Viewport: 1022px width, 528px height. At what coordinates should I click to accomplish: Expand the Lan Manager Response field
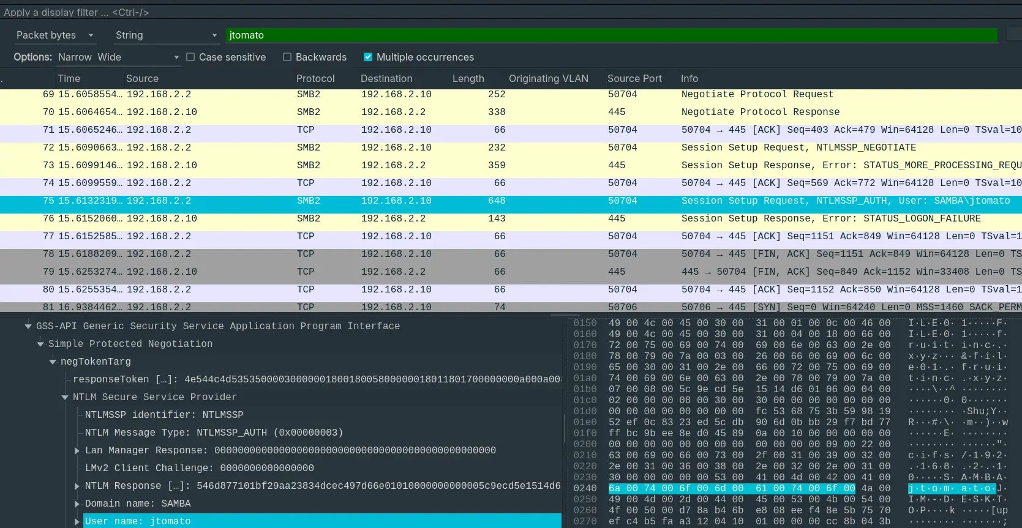(x=77, y=450)
